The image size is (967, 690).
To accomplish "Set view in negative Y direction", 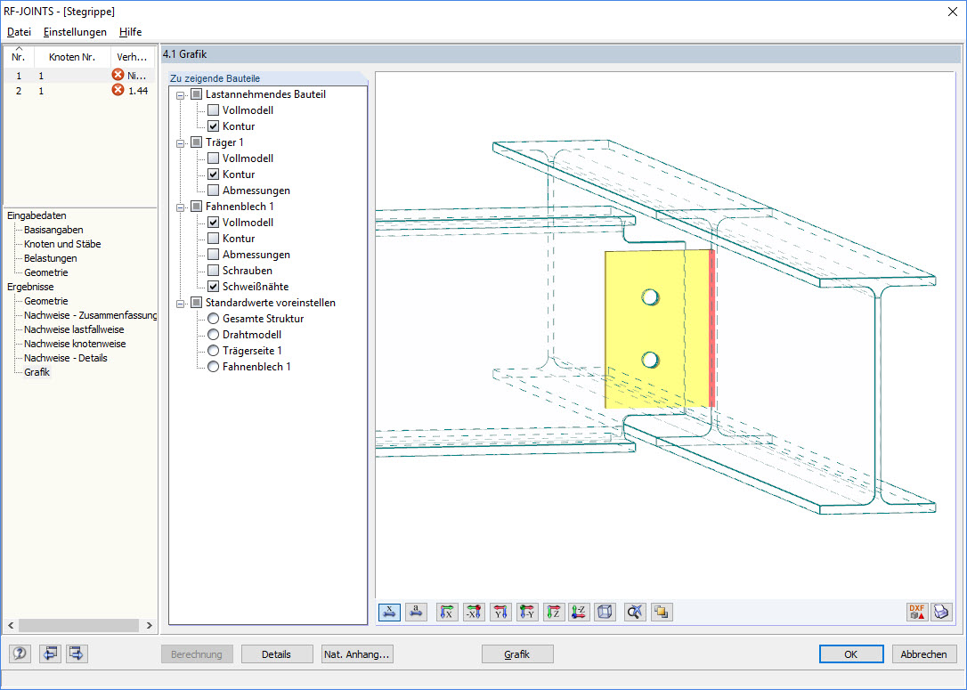I will 526,612.
